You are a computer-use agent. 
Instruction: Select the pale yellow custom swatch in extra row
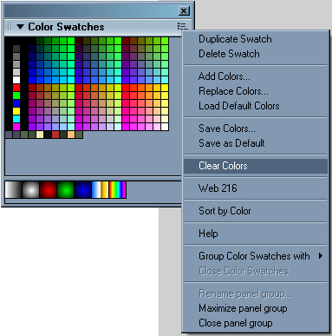pyautogui.click(x=40, y=135)
